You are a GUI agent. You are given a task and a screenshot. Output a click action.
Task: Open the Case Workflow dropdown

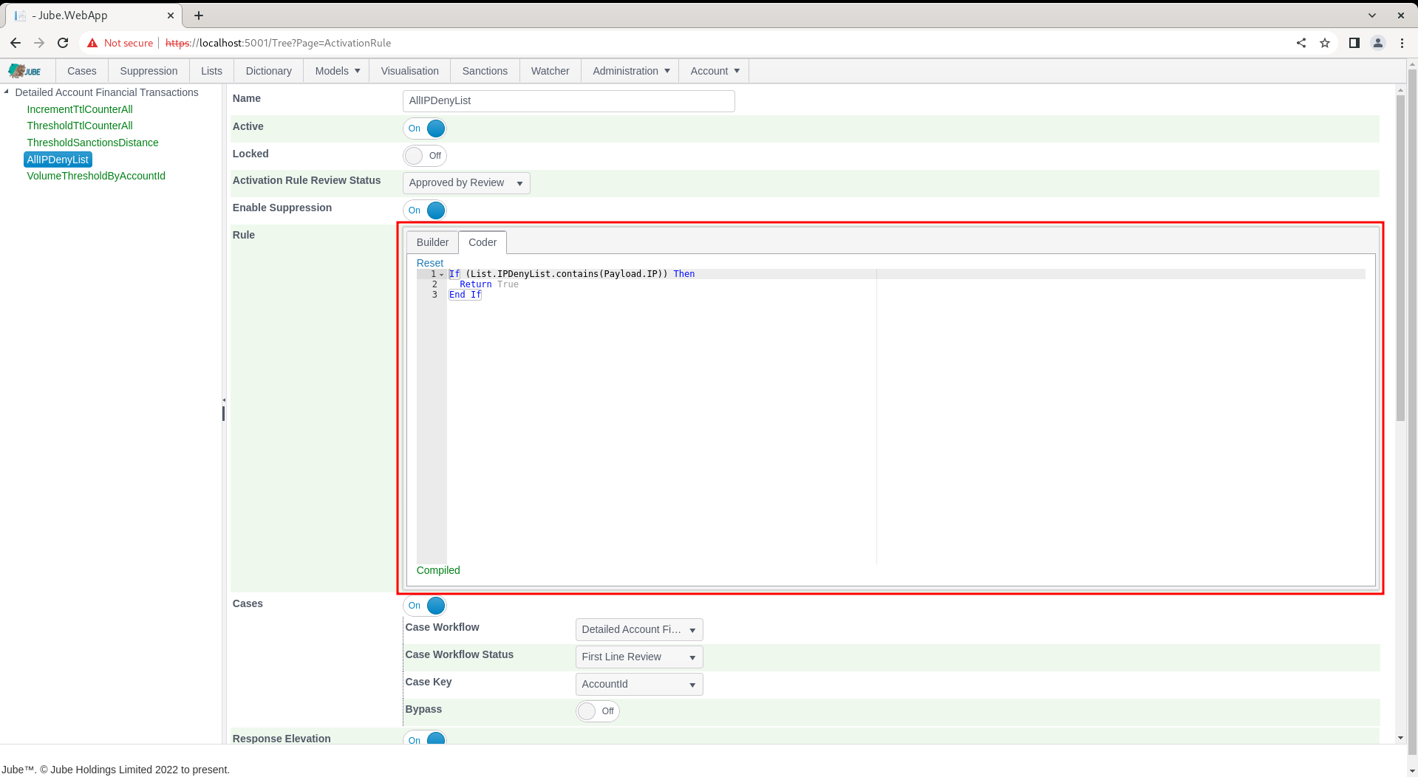click(639, 630)
